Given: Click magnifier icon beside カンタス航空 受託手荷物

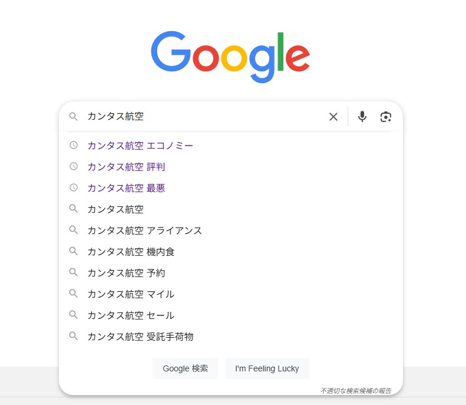Looking at the screenshot, I should [x=73, y=336].
